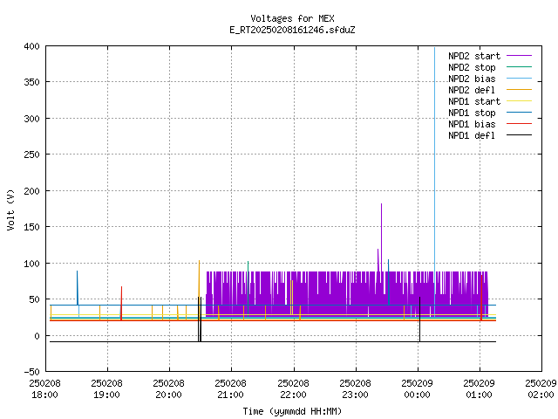
Task: Click the 'NPD1 defl' legend label
Action: click(472, 136)
